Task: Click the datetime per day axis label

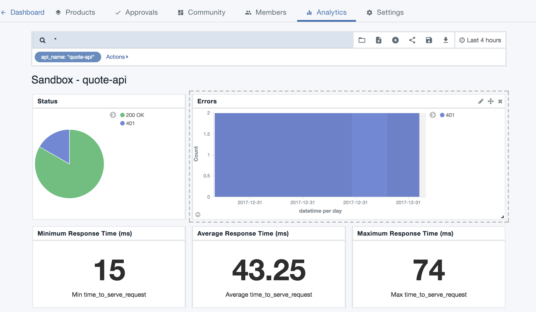Action: (x=320, y=211)
